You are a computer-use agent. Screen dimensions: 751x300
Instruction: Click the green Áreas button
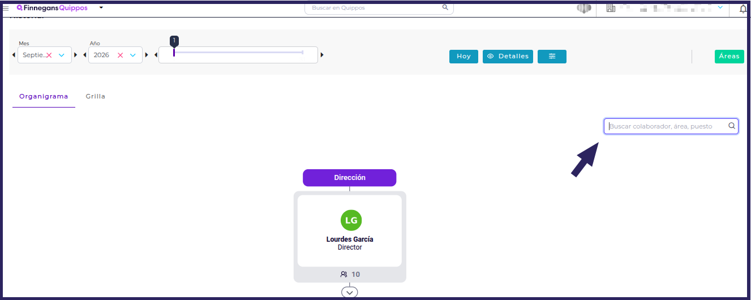click(x=729, y=57)
